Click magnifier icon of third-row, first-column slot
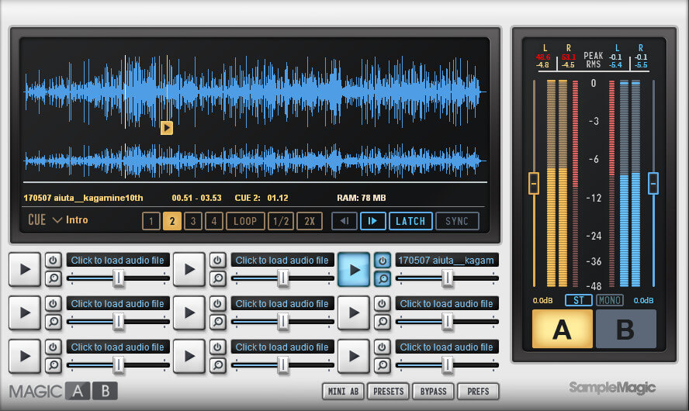This screenshot has width=689, height=411. click(x=54, y=365)
